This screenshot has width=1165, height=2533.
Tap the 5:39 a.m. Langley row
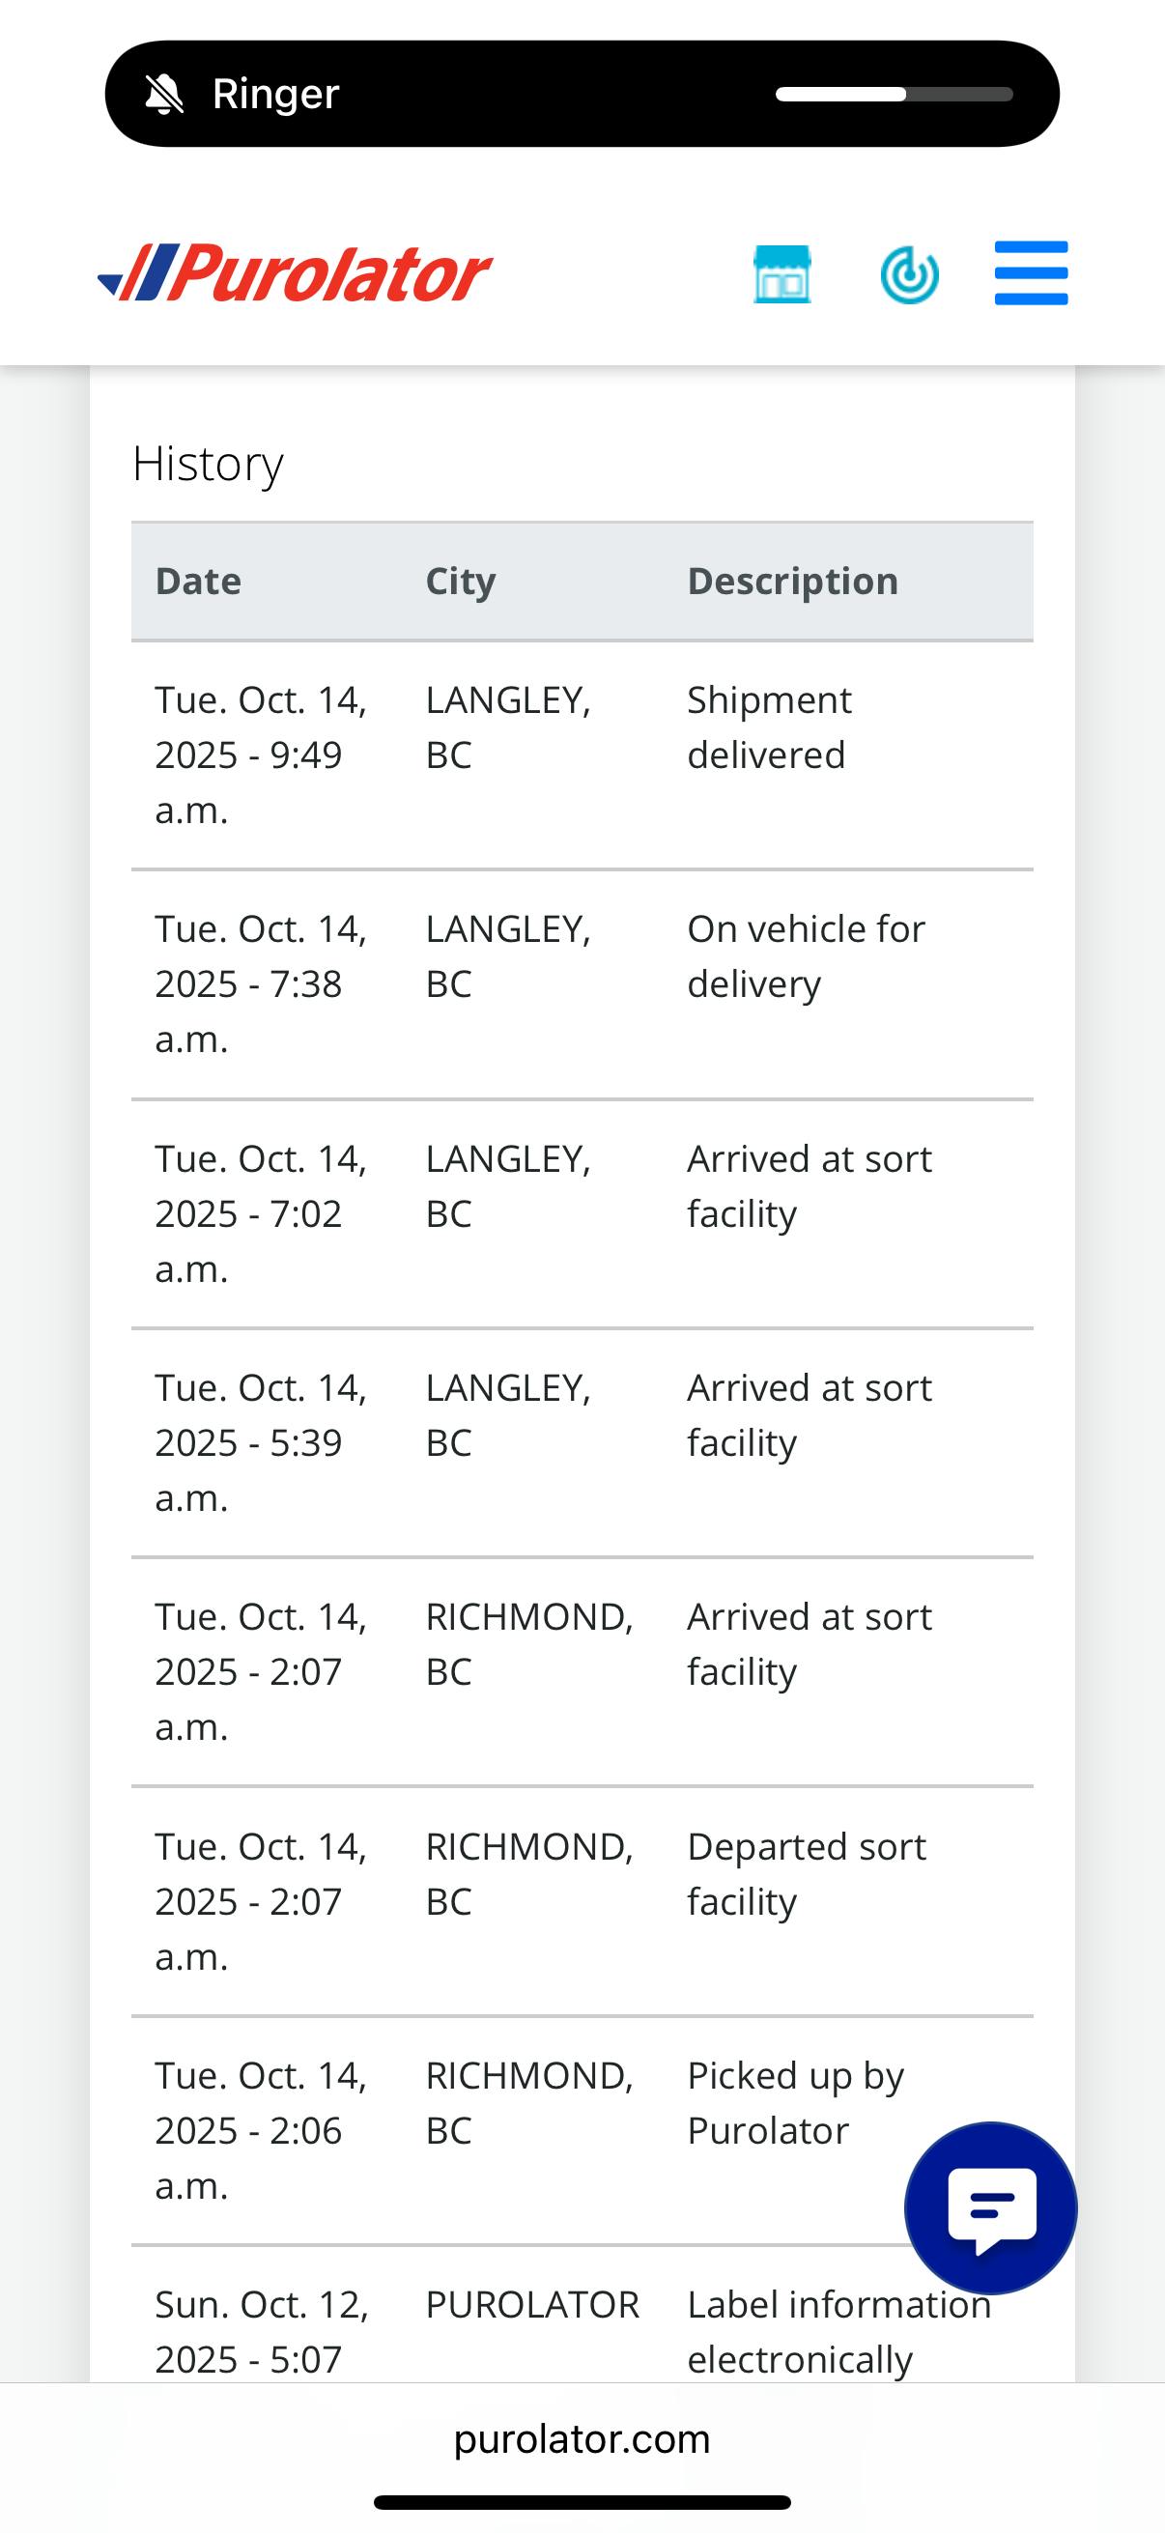pos(582,1442)
